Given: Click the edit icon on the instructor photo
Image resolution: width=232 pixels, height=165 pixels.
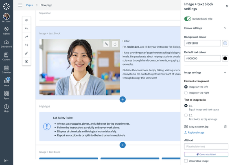Looking at the screenshot, I should pyautogui.click(x=106, y=44).
